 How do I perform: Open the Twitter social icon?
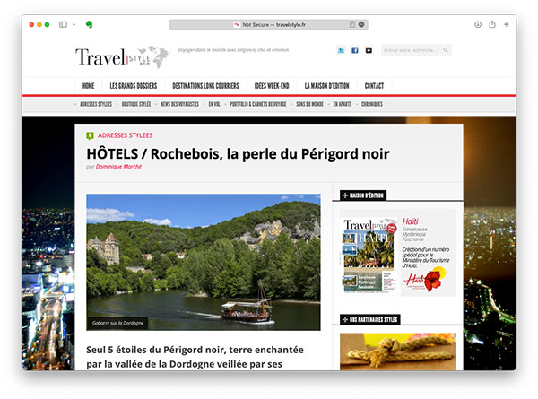341,50
